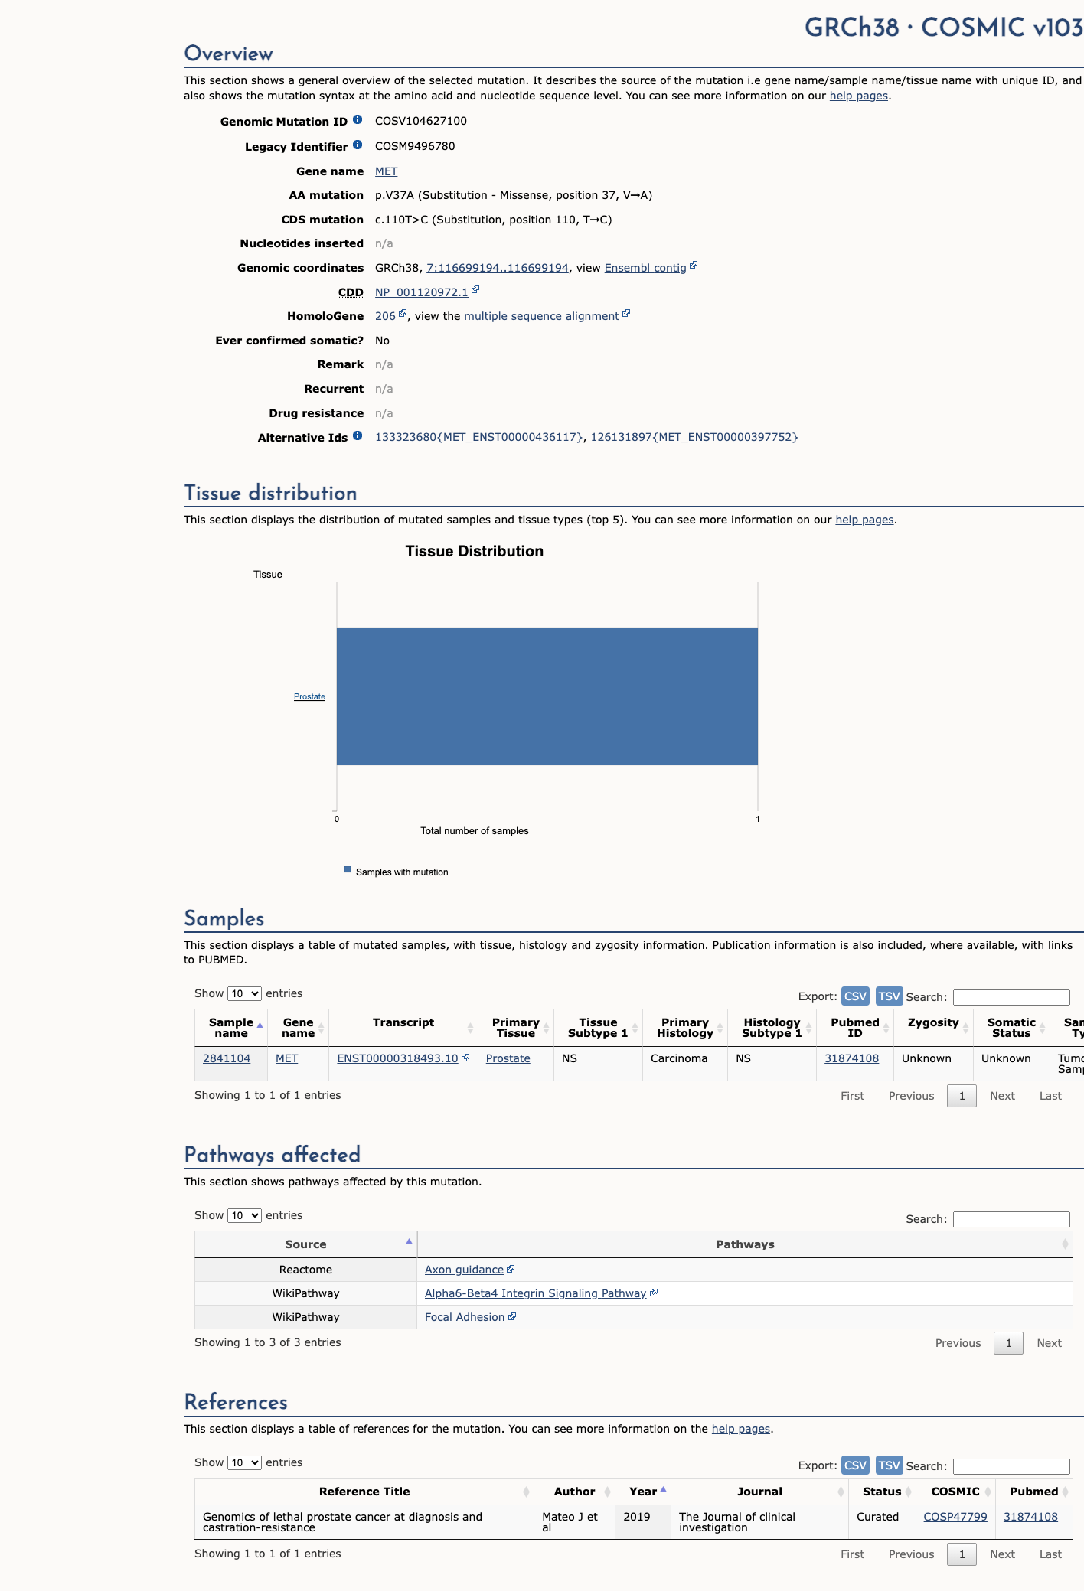
Task: Sort References by Author arrows
Action: point(607,1492)
